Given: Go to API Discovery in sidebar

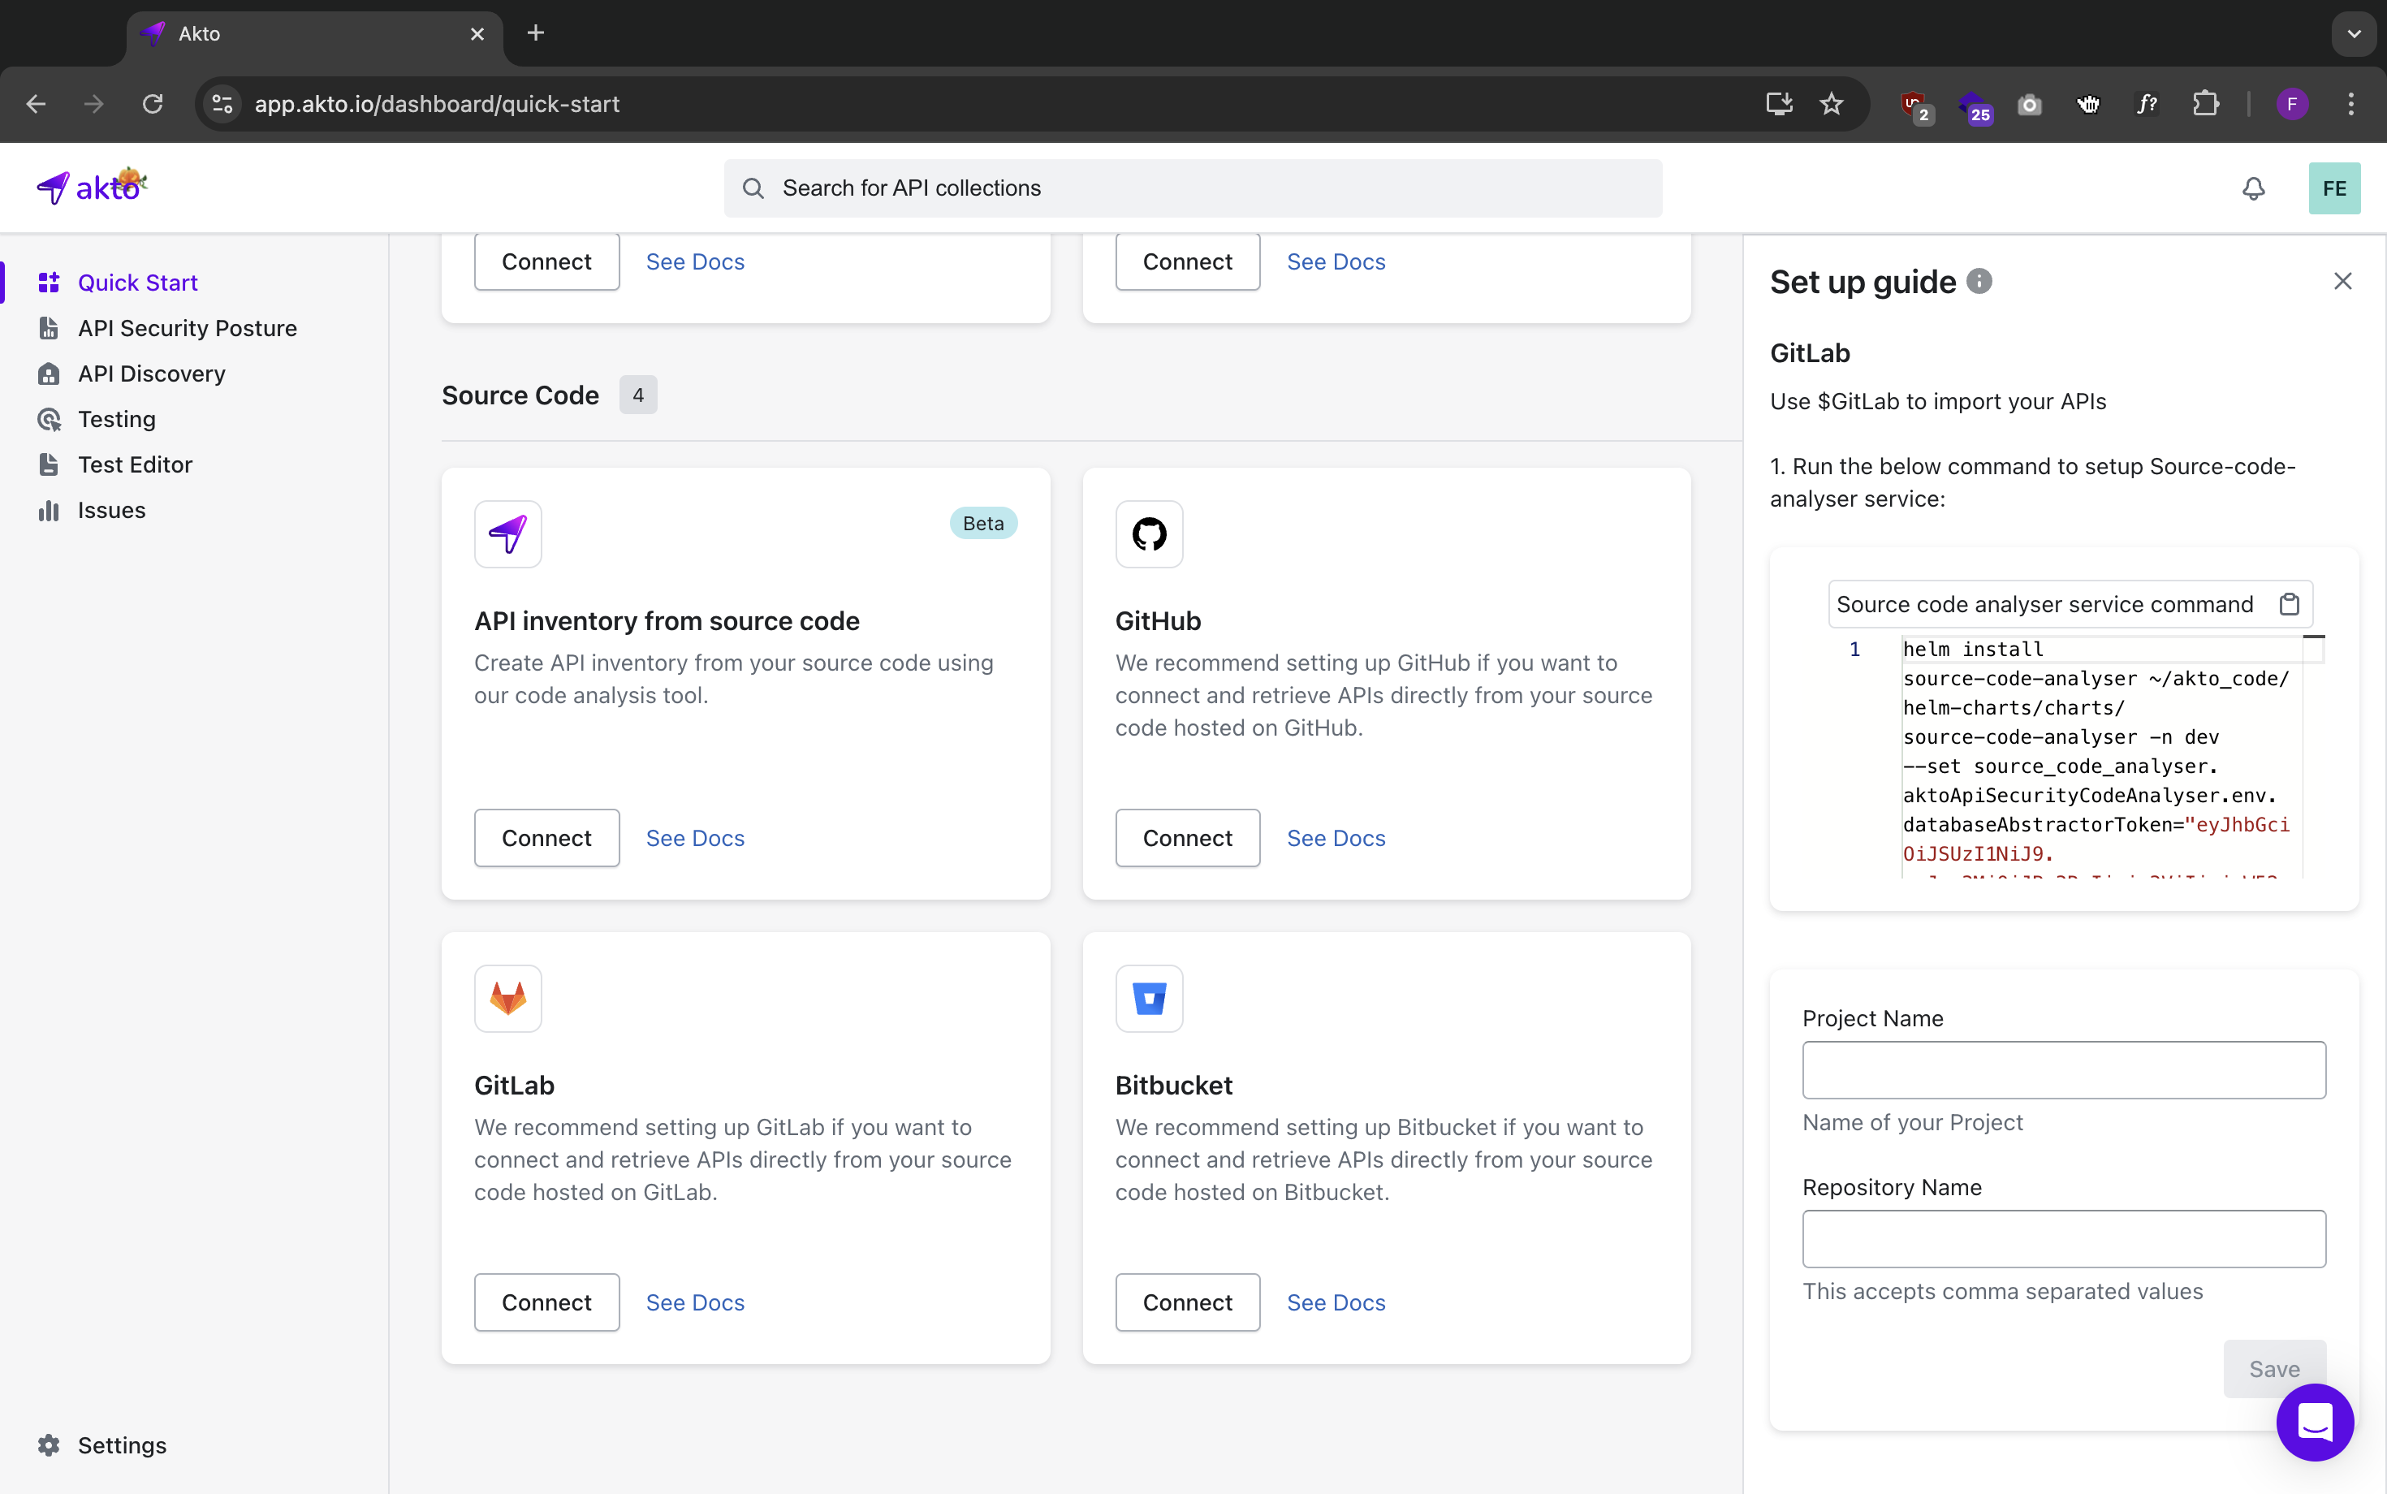Looking at the screenshot, I should (x=151, y=373).
